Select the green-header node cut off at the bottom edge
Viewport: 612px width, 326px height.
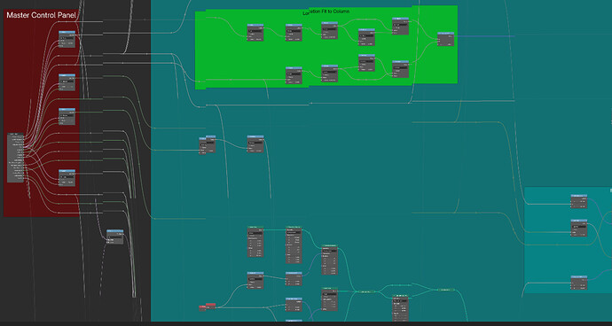400,308
